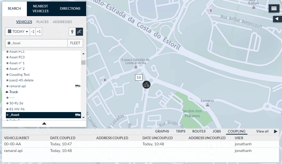Open the Trips tab

[x=180, y=132]
